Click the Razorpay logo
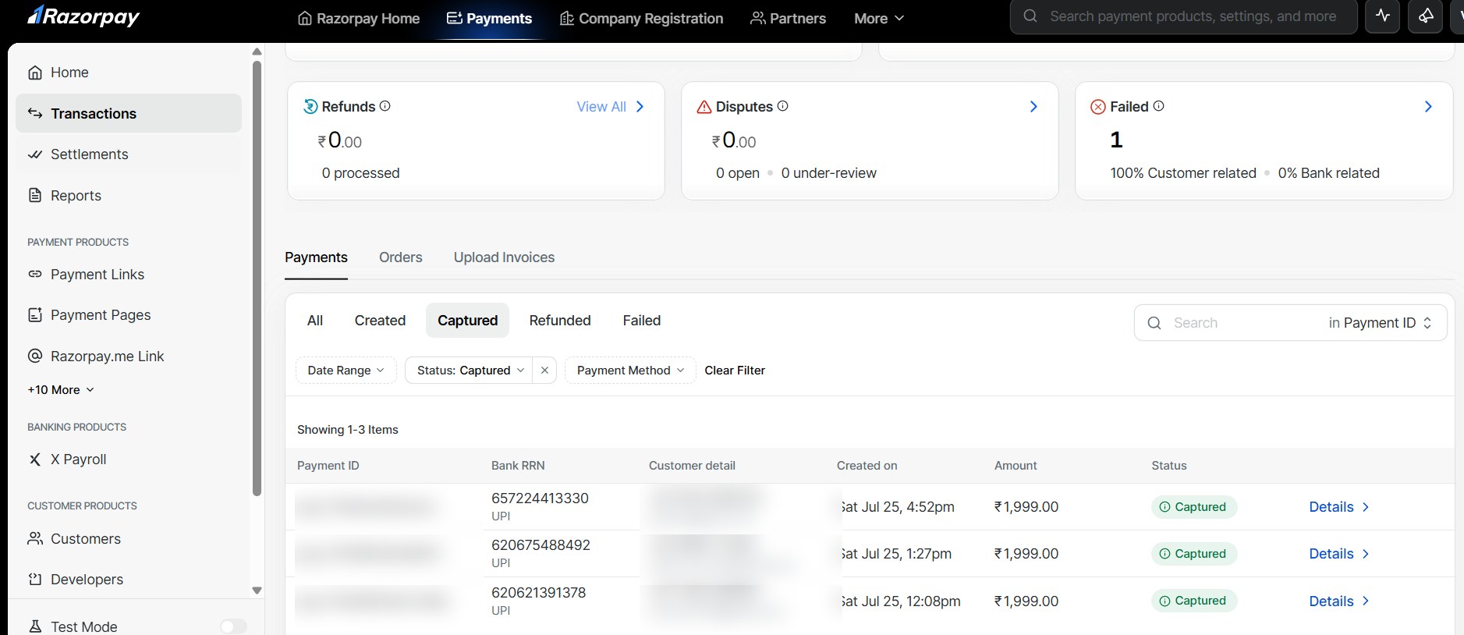The width and height of the screenshot is (1464, 635). click(x=83, y=16)
